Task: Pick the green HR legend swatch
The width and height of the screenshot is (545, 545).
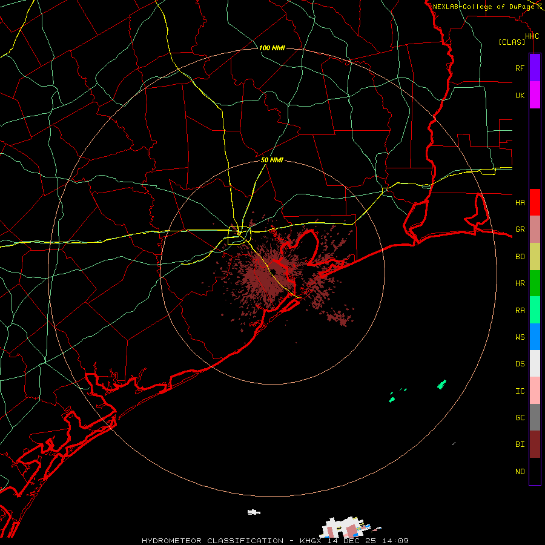Action: click(535, 283)
